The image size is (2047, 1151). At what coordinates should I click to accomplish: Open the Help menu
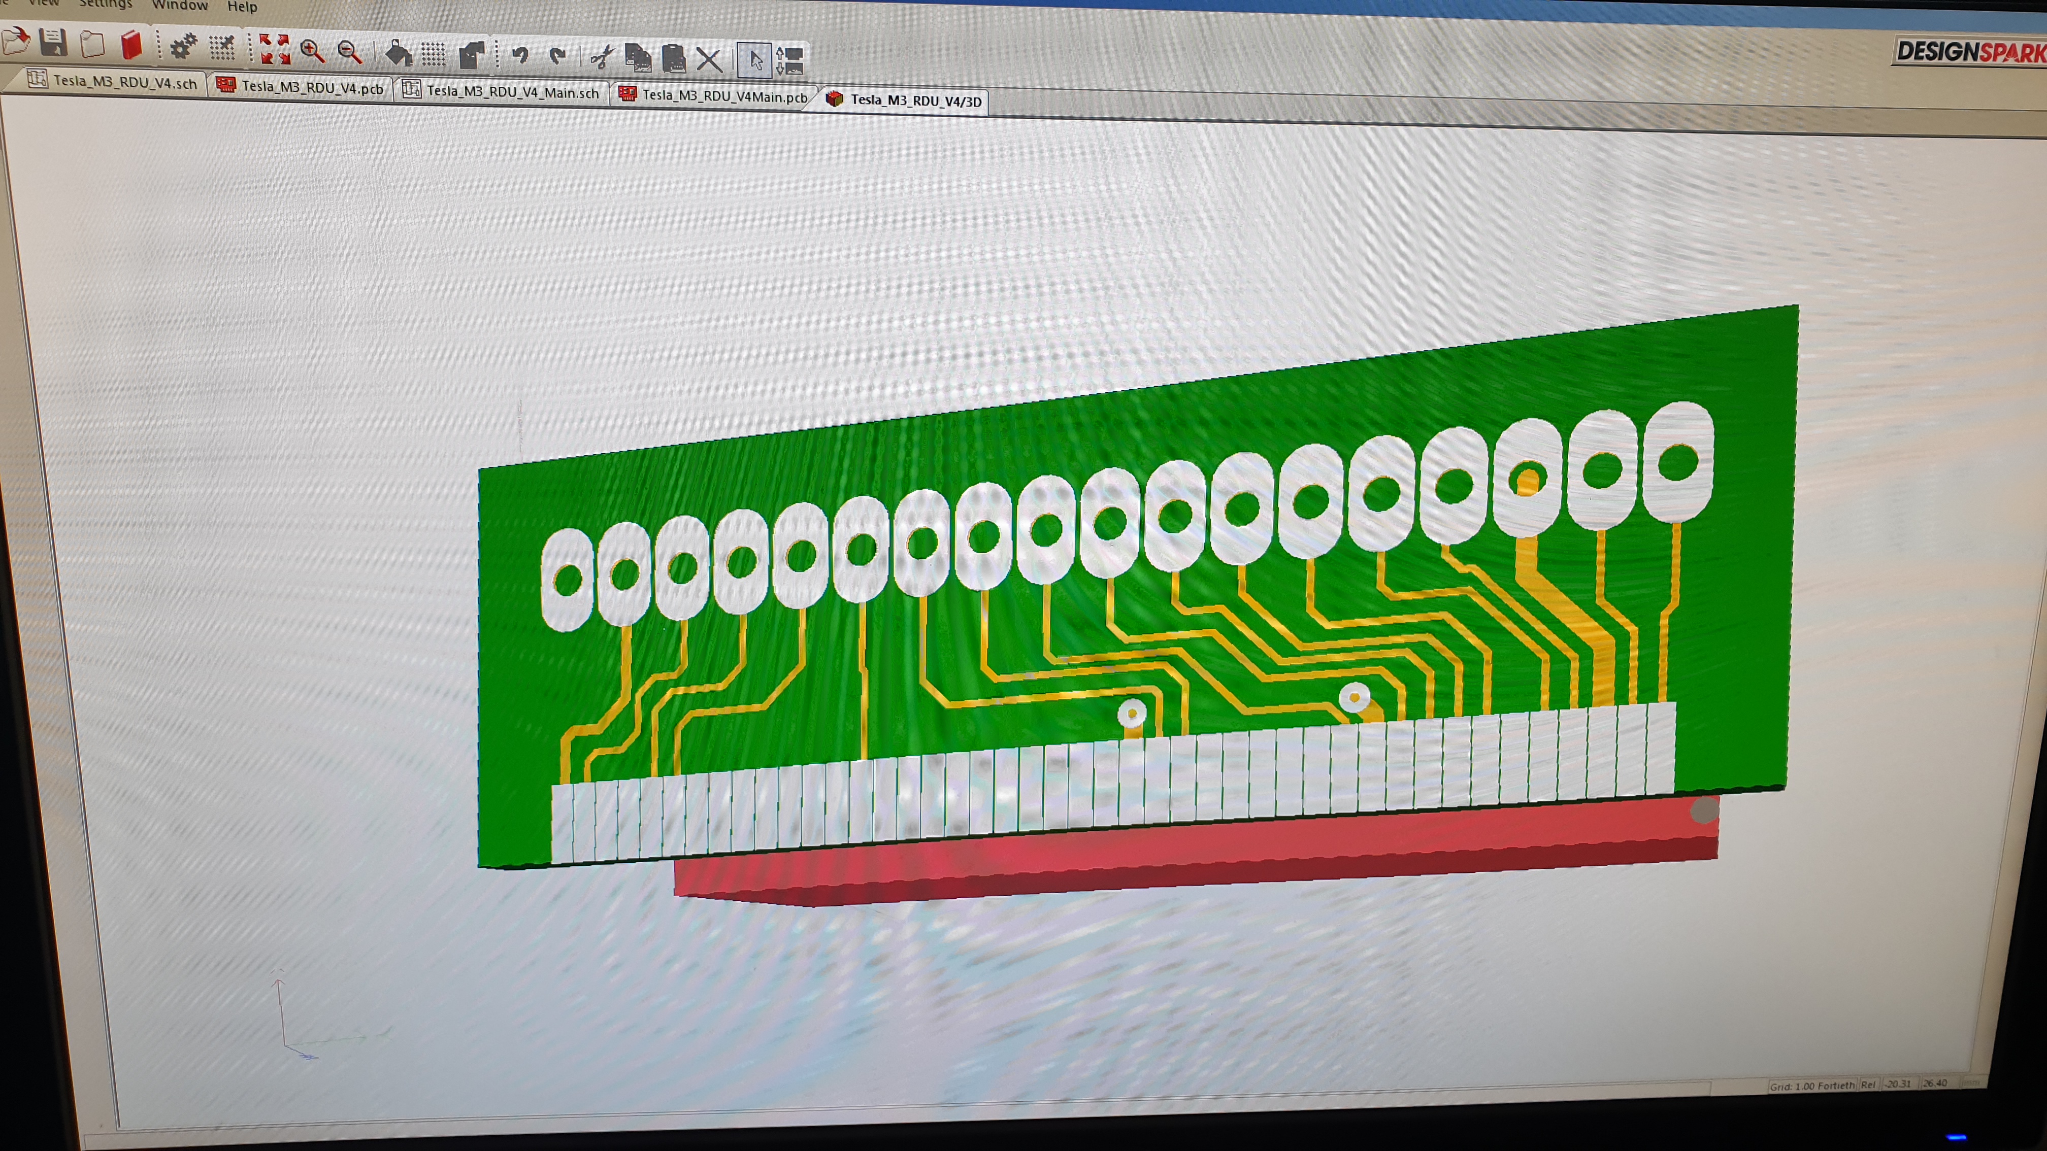242,7
